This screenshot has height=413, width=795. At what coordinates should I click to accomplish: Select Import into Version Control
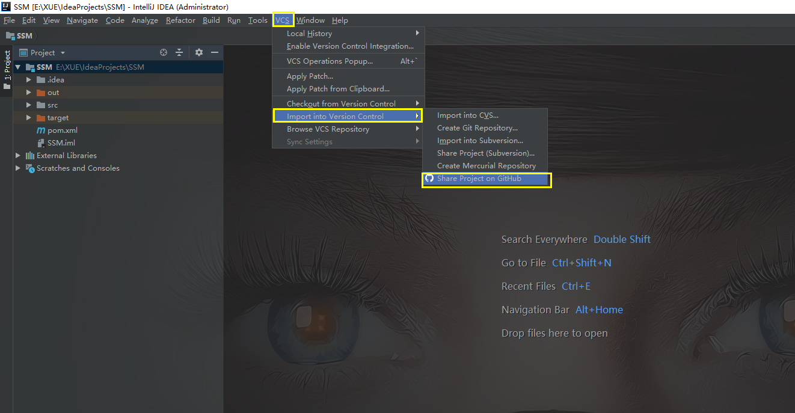(348, 117)
